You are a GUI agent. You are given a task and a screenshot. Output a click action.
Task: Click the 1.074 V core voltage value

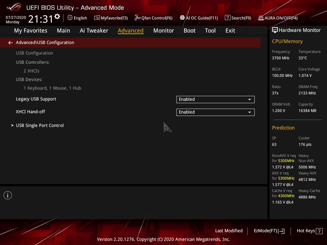[x=305, y=75]
